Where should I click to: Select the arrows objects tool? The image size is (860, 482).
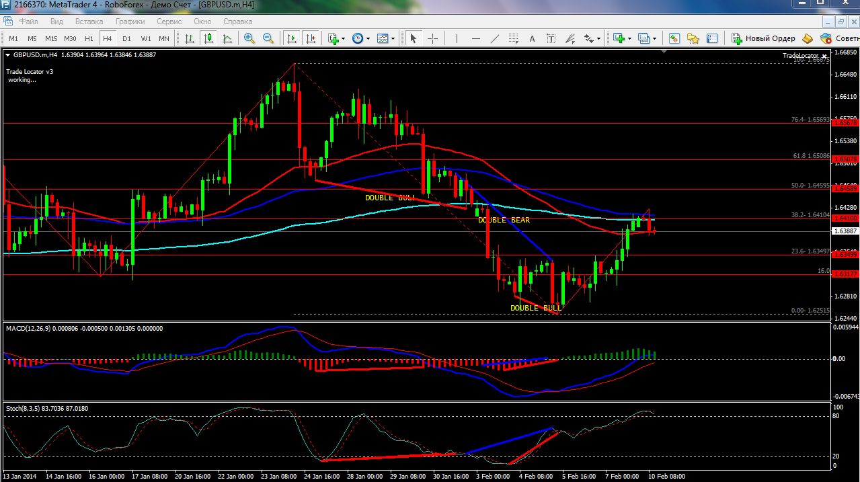[x=589, y=38]
